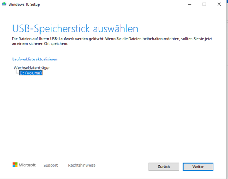This screenshot has height=179, width=228.
Task: Select the Wechseldatenträger tree node
Action: [x=32, y=68]
